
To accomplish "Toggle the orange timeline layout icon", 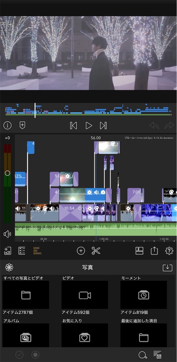I will pyautogui.click(x=37, y=251).
